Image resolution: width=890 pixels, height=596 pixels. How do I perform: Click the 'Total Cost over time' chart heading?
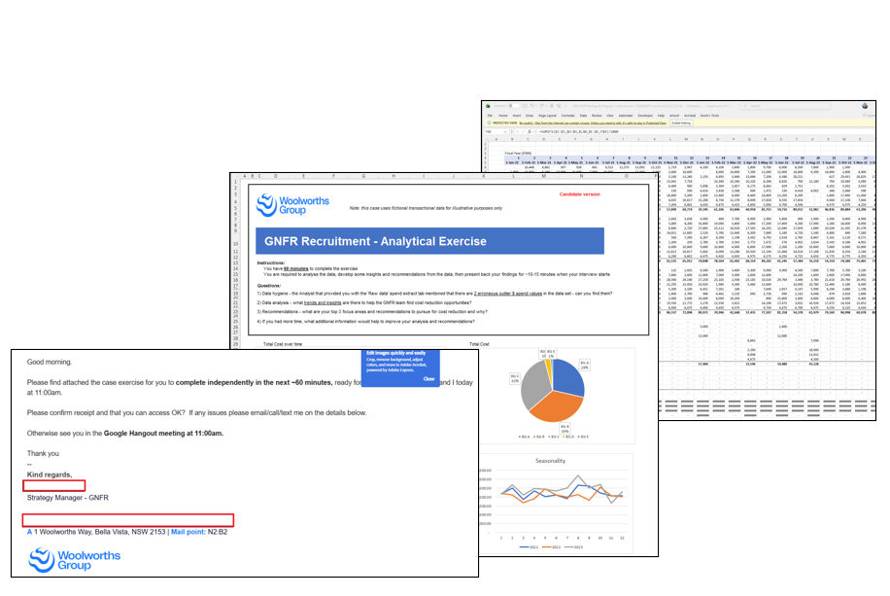(x=283, y=344)
